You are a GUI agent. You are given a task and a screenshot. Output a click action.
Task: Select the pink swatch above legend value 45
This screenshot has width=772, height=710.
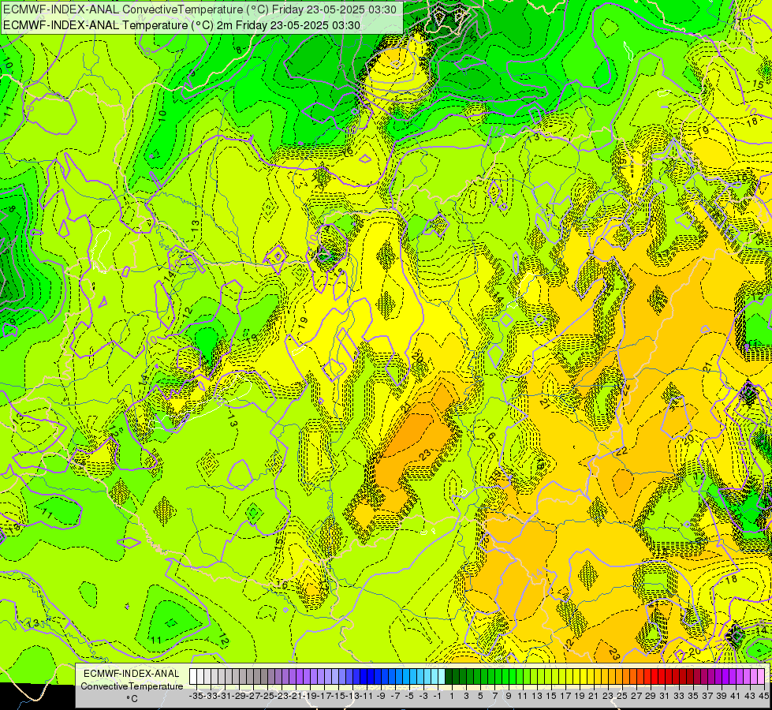click(761, 677)
